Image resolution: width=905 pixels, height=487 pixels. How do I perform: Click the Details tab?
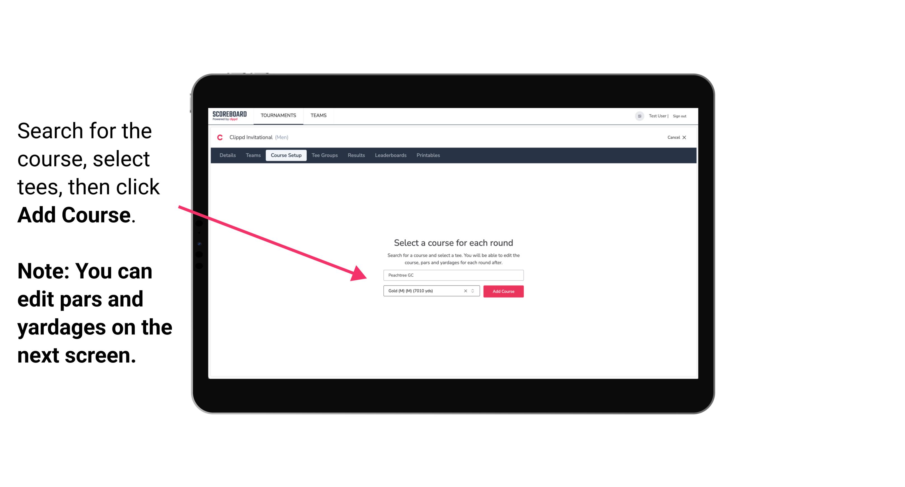coord(227,155)
